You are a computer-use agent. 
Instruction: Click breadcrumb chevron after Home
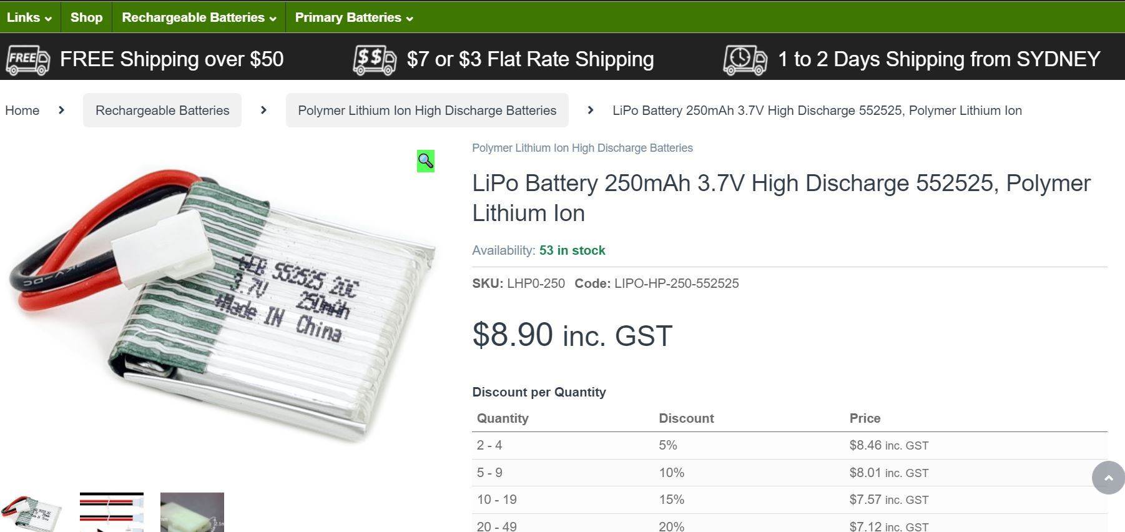coord(61,111)
